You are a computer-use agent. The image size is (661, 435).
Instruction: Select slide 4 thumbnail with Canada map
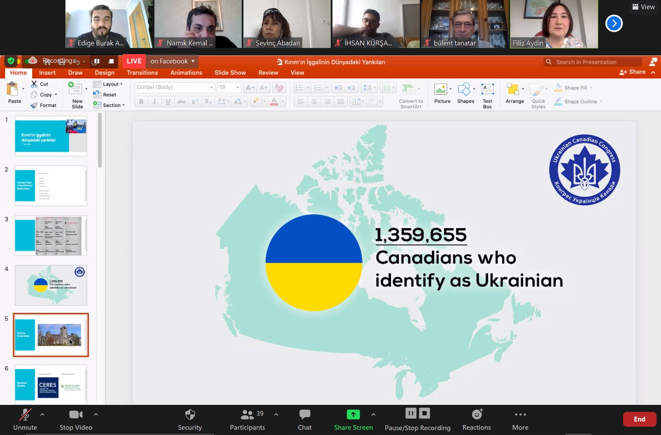tap(51, 285)
